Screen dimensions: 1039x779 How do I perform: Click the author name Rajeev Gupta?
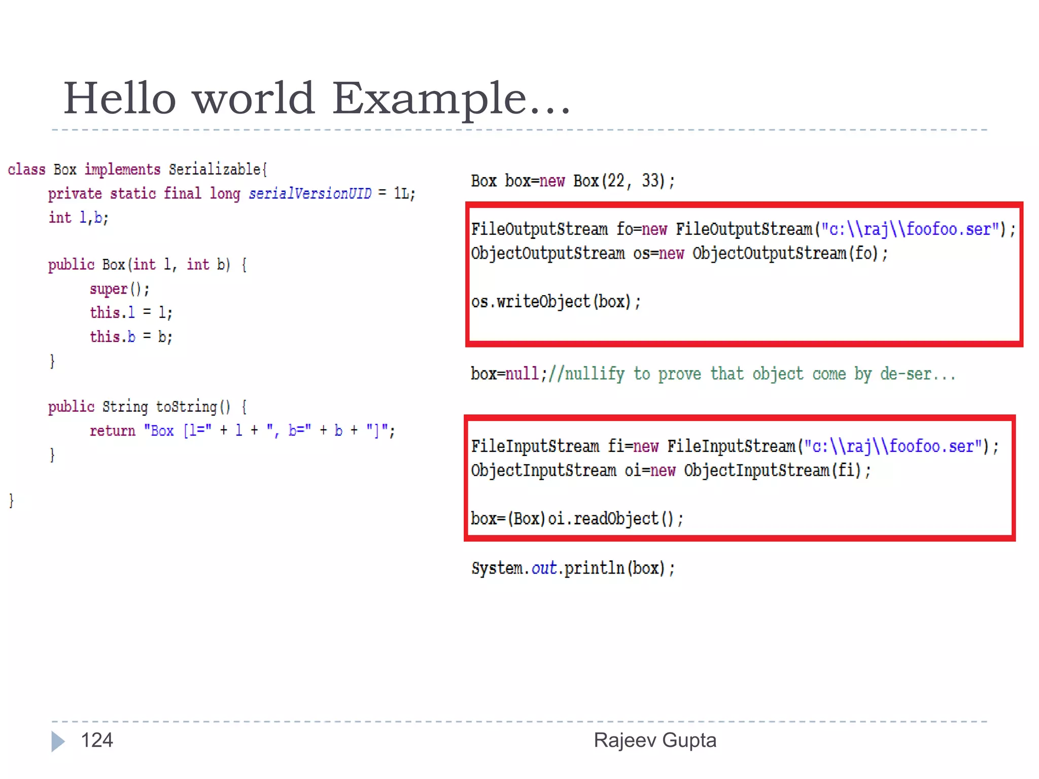654,740
